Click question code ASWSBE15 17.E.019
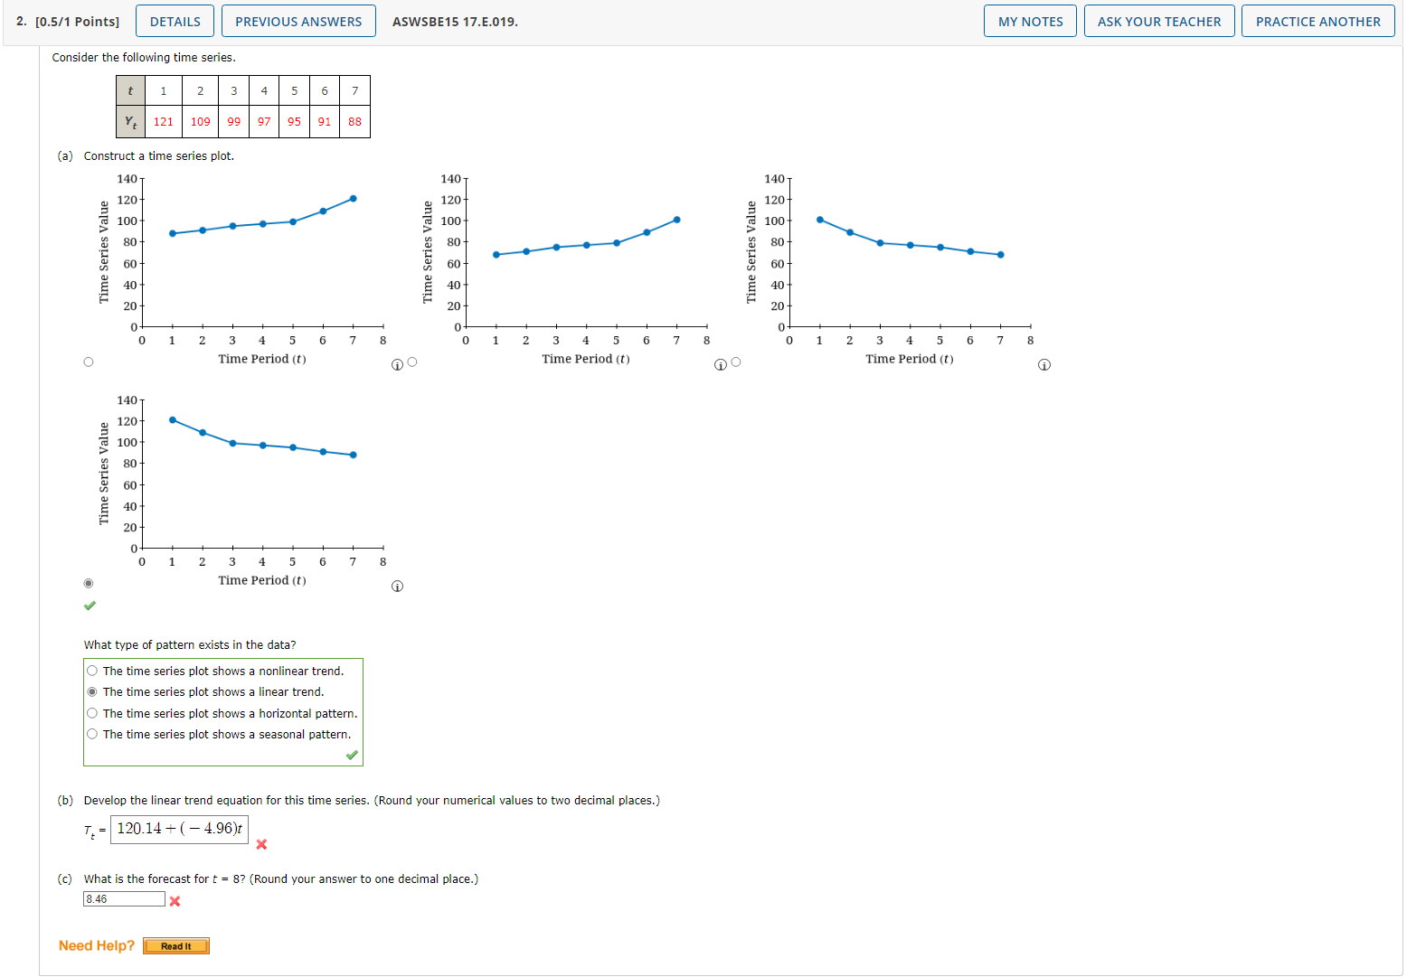Image resolution: width=1407 pixels, height=977 pixels. pyautogui.click(x=455, y=22)
